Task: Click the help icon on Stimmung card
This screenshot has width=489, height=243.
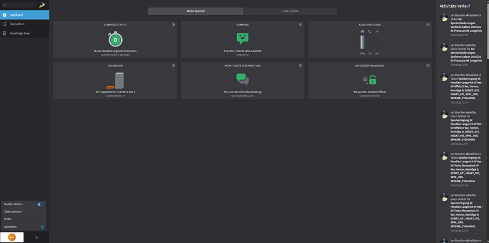Action: pos(301,25)
